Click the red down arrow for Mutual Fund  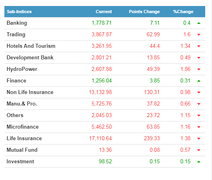pyautogui.click(x=199, y=150)
